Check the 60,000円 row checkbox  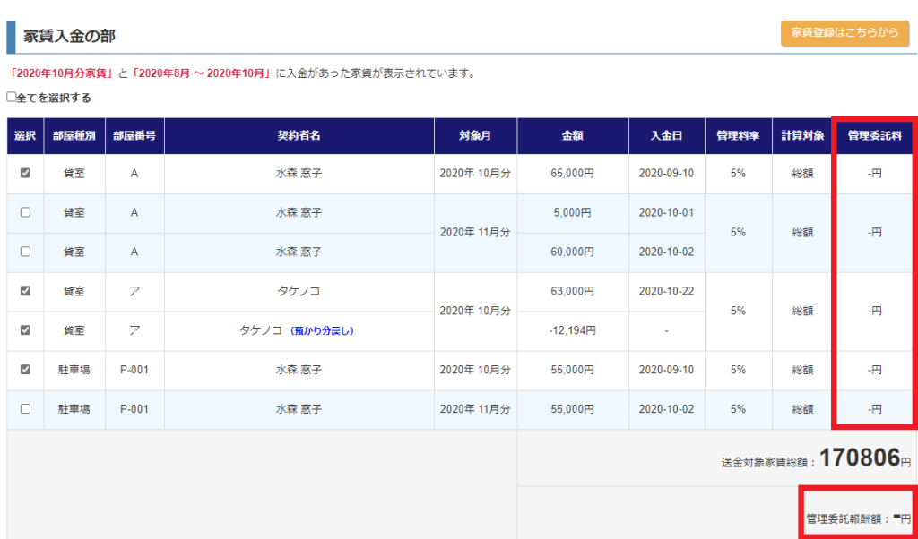tap(25, 252)
